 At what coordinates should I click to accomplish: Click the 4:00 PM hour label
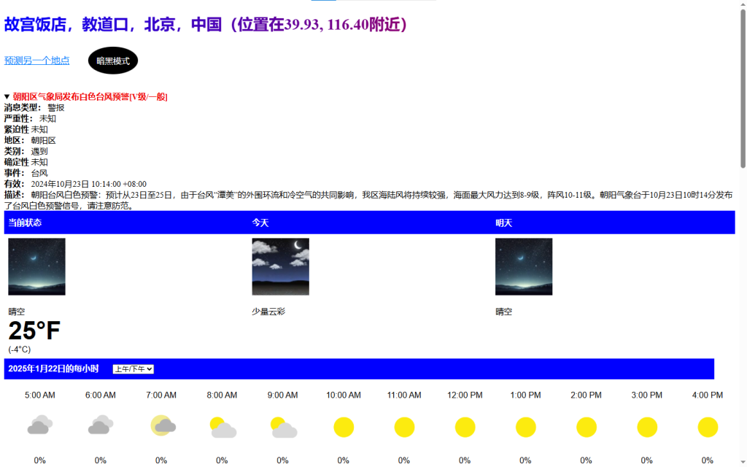pos(708,395)
